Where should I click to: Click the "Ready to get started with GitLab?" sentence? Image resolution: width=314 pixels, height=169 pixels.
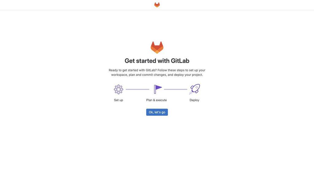[132, 70]
